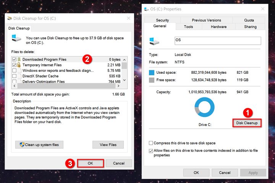Select the Downloaded Program Files row text
This screenshot has height=183, width=275.
pyautogui.click(x=44, y=60)
